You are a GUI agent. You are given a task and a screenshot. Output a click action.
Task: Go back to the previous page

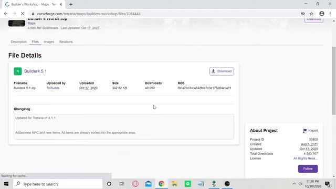(x=6, y=14)
